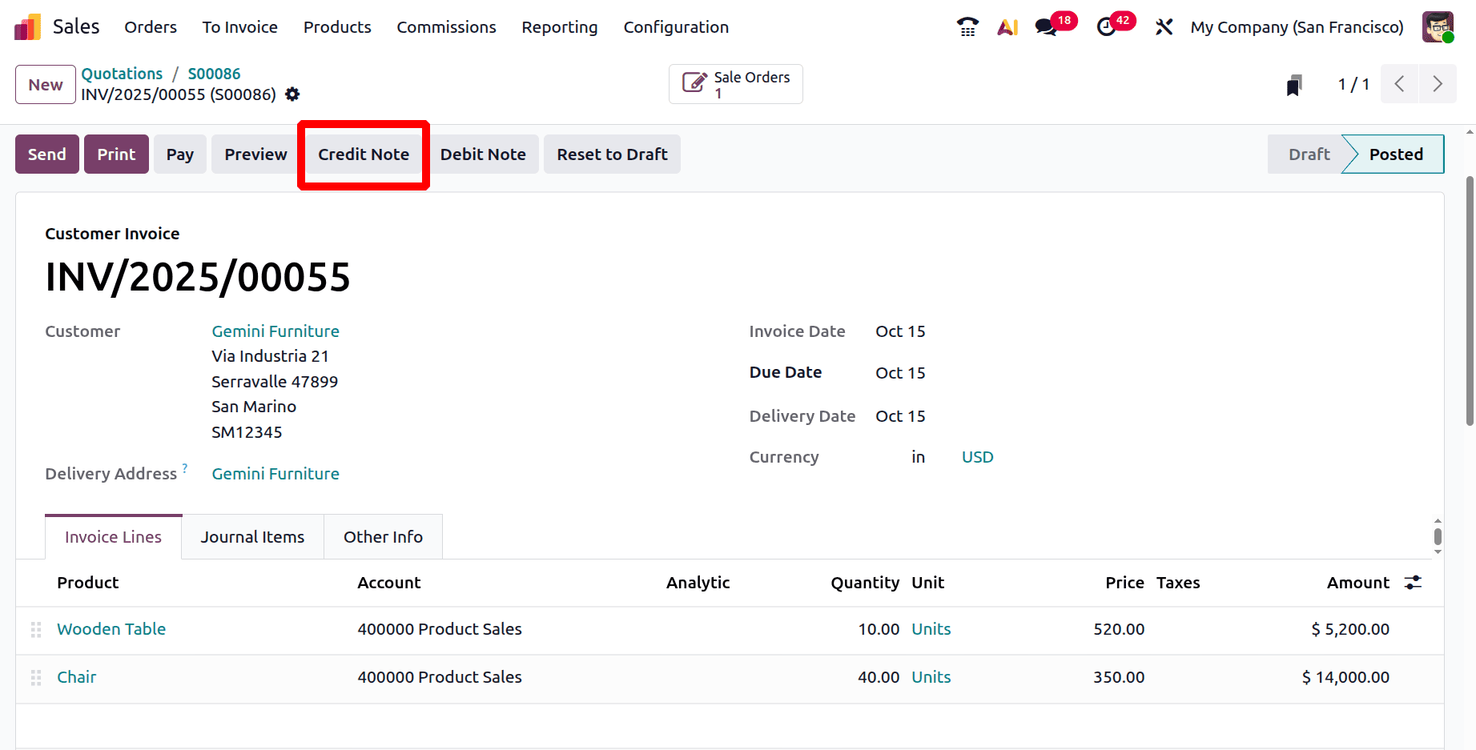Image resolution: width=1476 pixels, height=750 pixels.
Task: Open the Reporting menu
Action: [559, 26]
